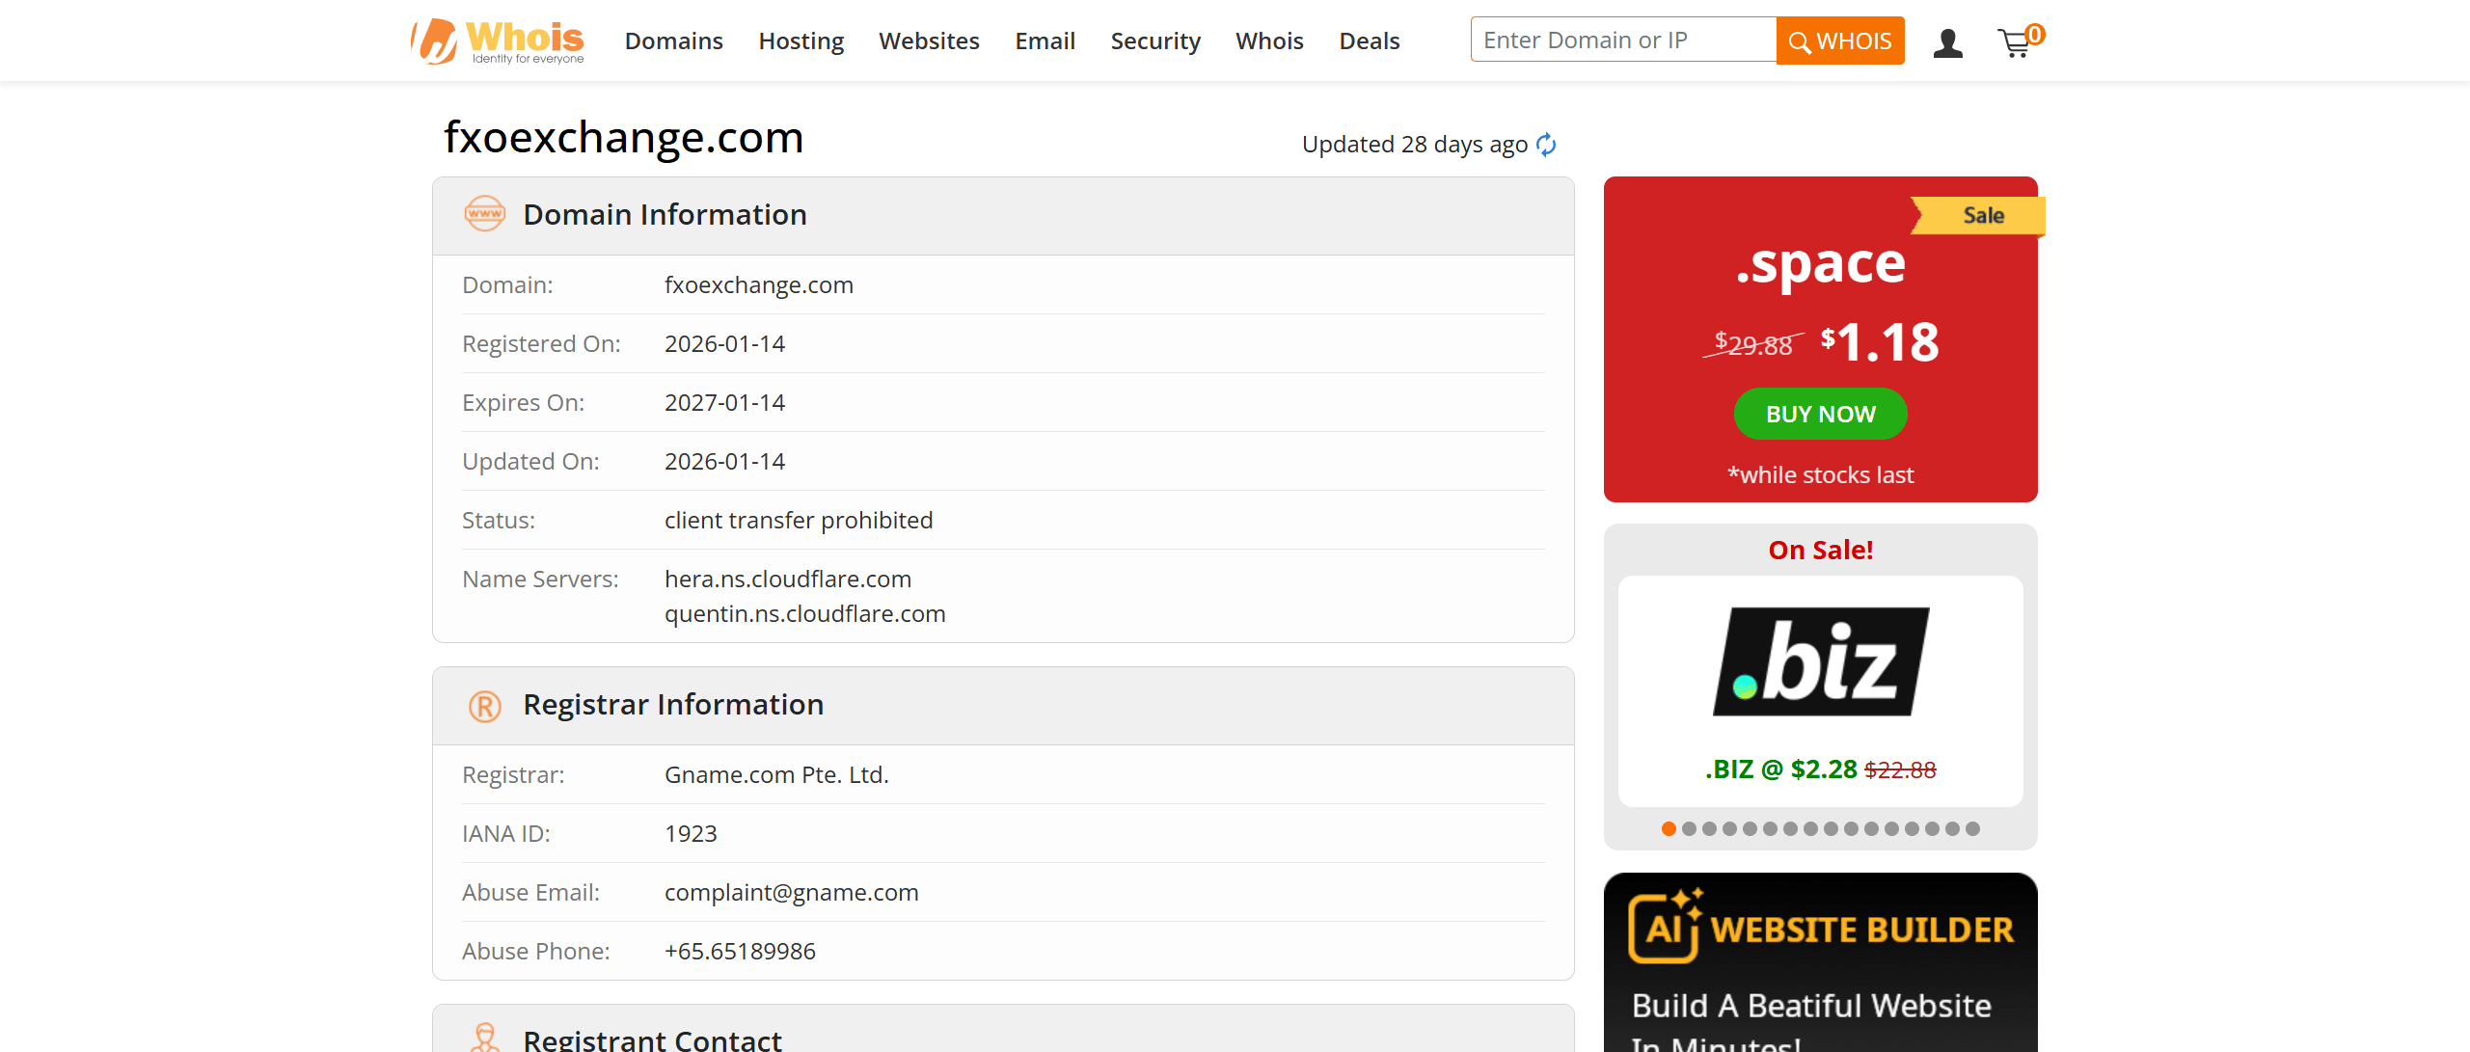Click abuse phone +65.65189986
The width and height of the screenshot is (2470, 1052).
pyautogui.click(x=740, y=952)
